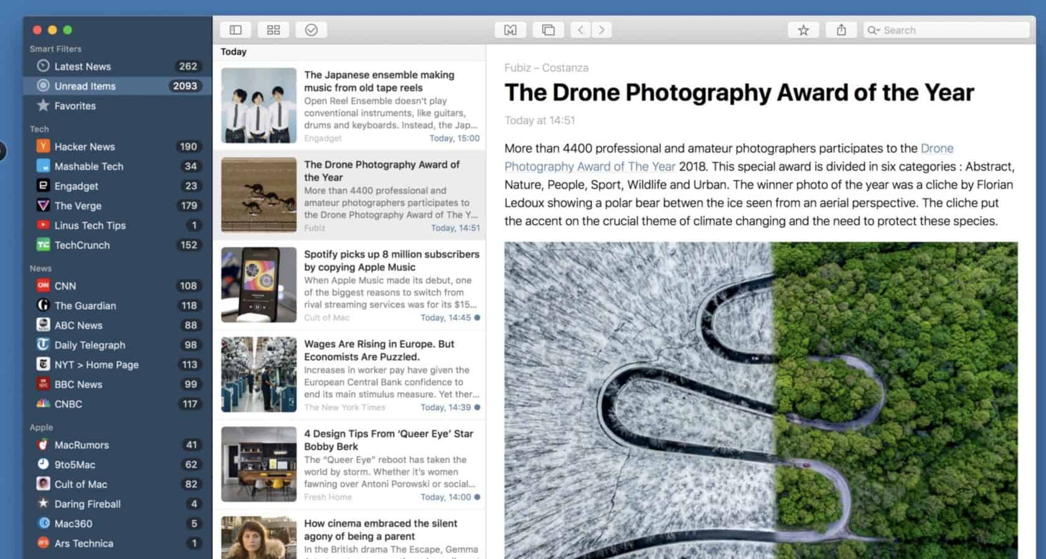Open the Cult of Mac feed

(118, 484)
